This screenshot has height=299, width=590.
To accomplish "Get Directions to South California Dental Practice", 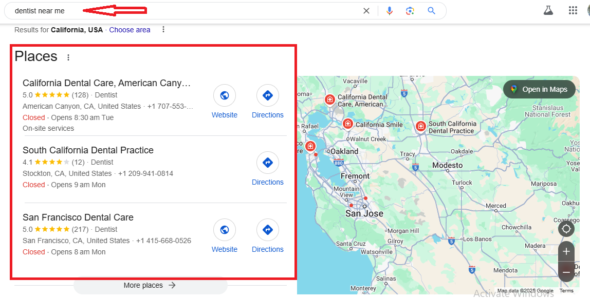I will (267, 163).
